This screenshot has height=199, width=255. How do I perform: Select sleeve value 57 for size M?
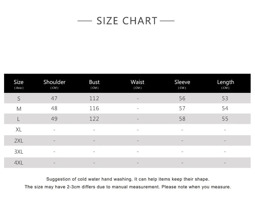click(x=182, y=109)
